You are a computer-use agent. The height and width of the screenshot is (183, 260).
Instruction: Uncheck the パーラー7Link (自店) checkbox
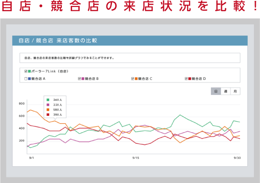click(26, 71)
